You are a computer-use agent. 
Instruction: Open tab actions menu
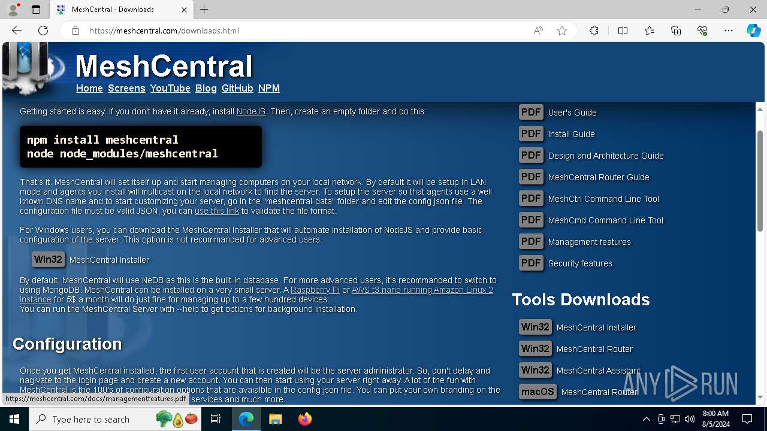click(36, 10)
